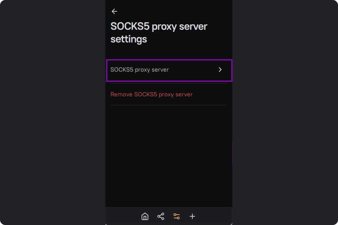Click Remove SOCKS5 proxy server
338x225 pixels.
click(152, 94)
